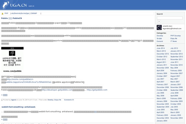This screenshot has height=124, width=186.
Task: Open the November 2011 archive
Action: click(x=176, y=60)
